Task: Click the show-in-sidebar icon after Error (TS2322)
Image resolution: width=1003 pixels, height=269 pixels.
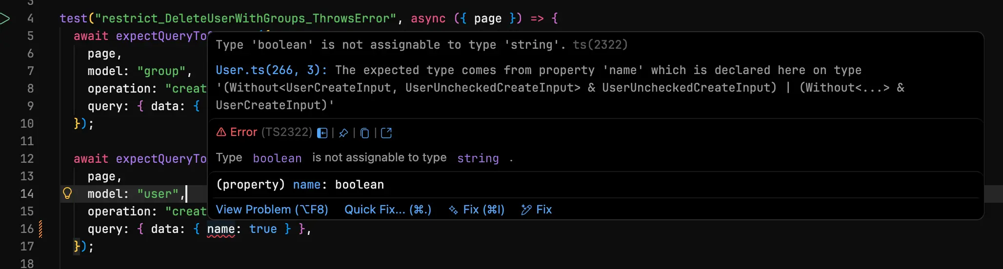Action: (322, 133)
